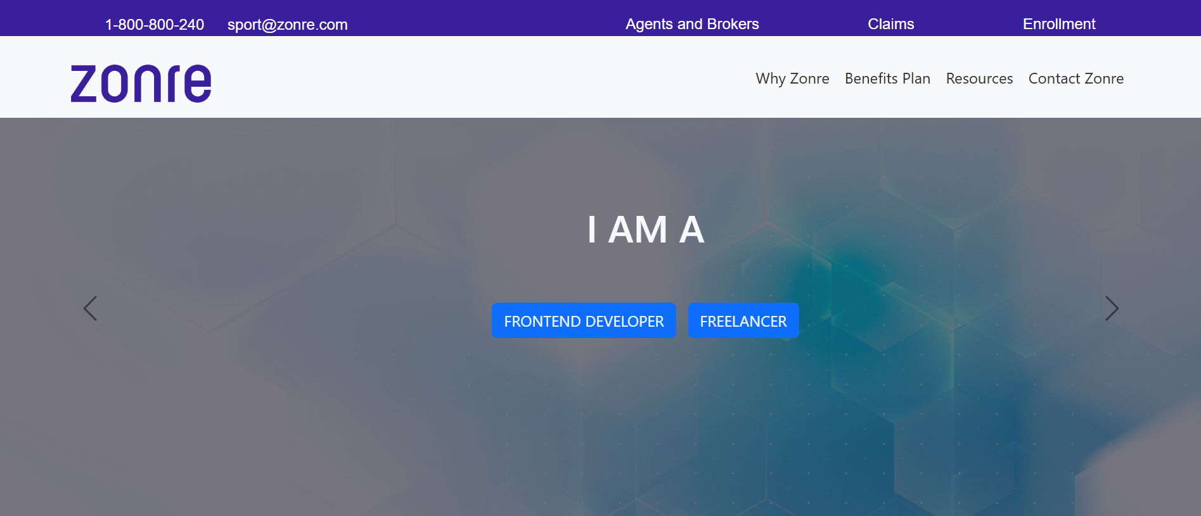Click hero gap between previous arrow and FRONTEND DEVELOPER
This screenshot has height=516, width=1201.
click(x=292, y=317)
